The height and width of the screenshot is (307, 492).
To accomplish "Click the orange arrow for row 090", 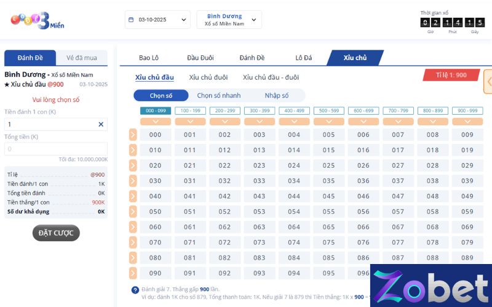I will pyautogui.click(x=133, y=273).
